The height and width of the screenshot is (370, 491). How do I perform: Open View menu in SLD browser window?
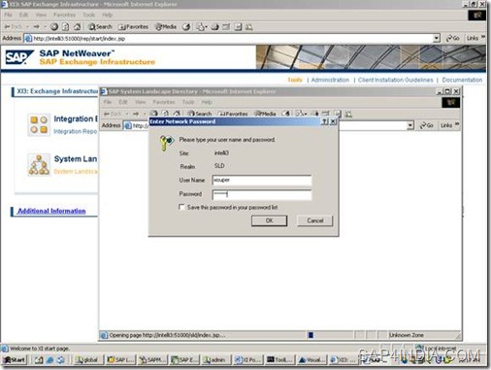(140, 102)
